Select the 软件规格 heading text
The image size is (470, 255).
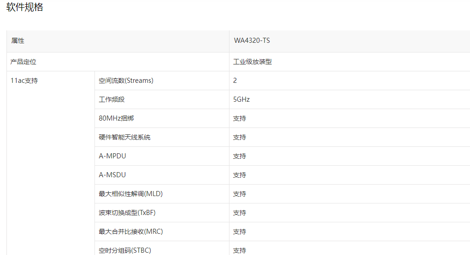point(24,7)
